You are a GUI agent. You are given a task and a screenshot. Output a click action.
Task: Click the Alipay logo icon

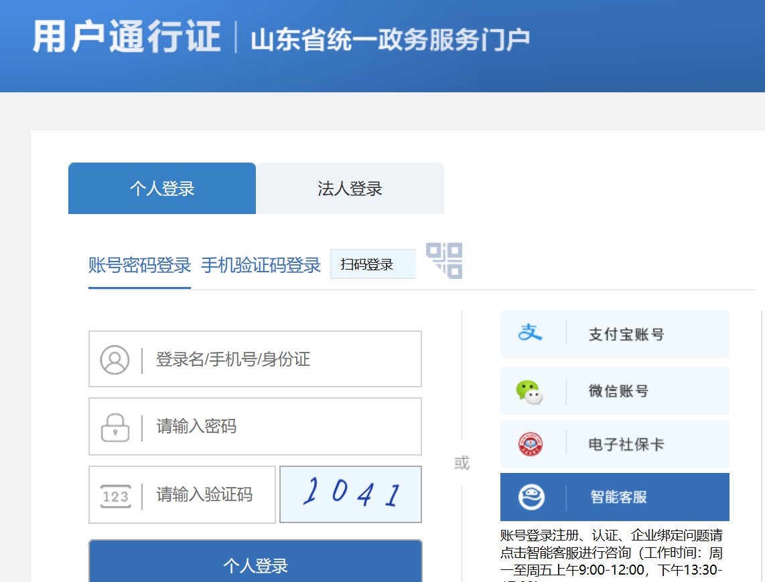(x=531, y=333)
